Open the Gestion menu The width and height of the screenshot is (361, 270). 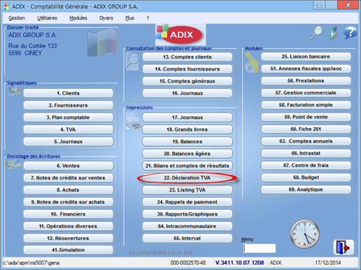tap(17, 18)
